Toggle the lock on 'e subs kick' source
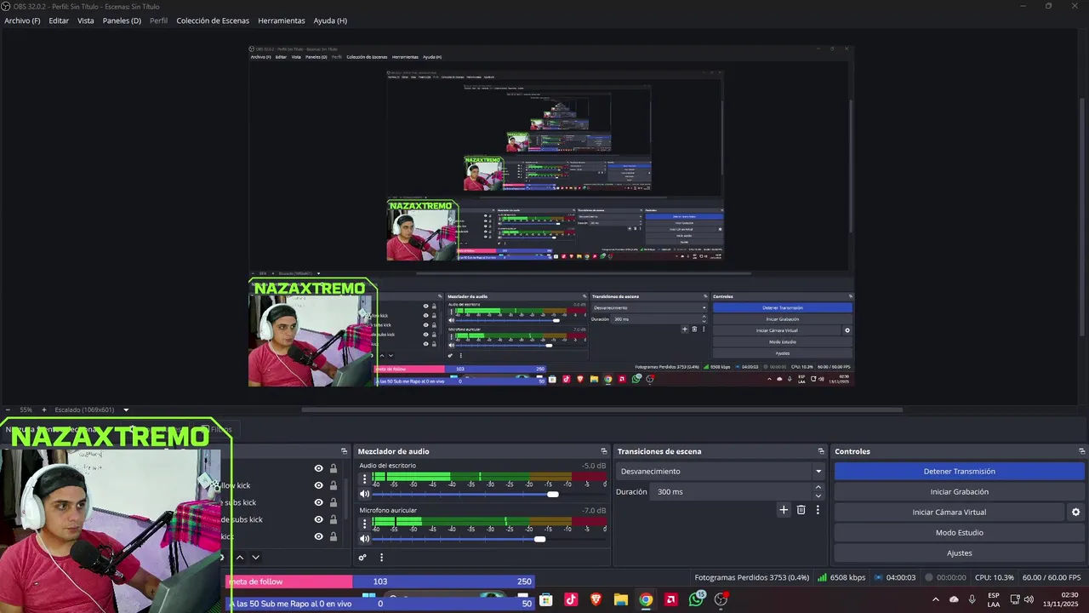Image resolution: width=1089 pixels, height=613 pixels. pyautogui.click(x=334, y=502)
